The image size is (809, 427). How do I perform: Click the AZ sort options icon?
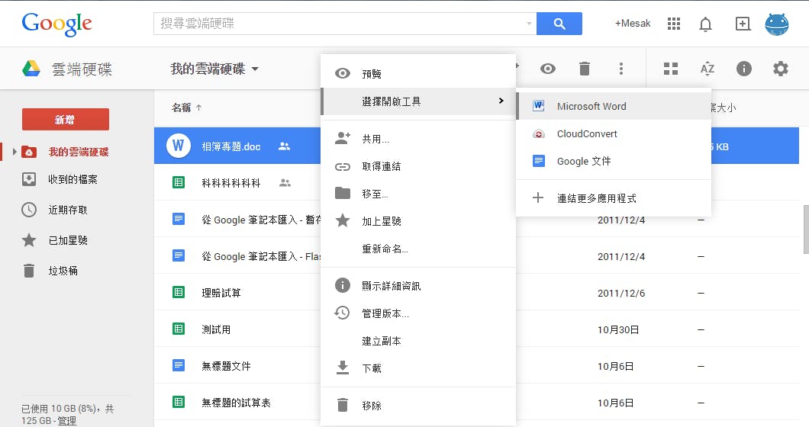(x=707, y=69)
